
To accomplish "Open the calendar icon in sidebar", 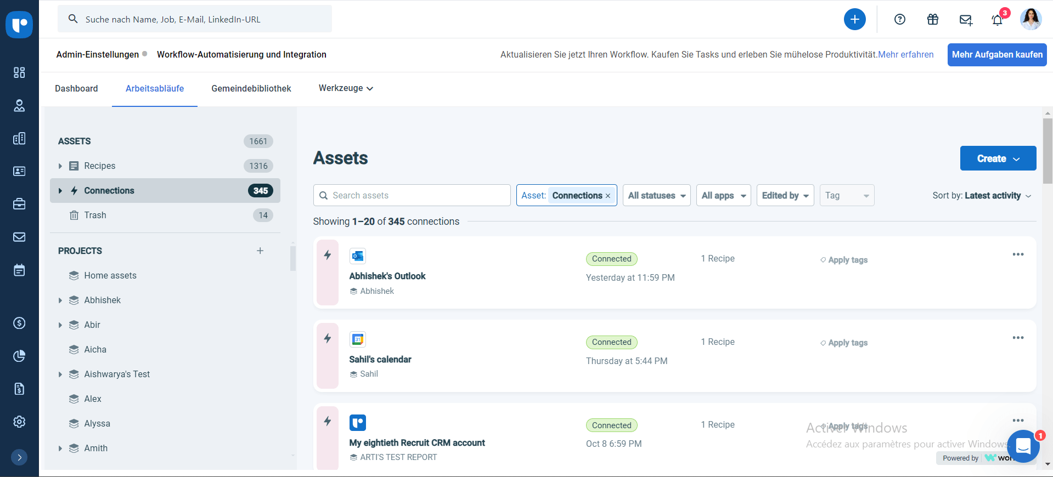I will pos(19,270).
